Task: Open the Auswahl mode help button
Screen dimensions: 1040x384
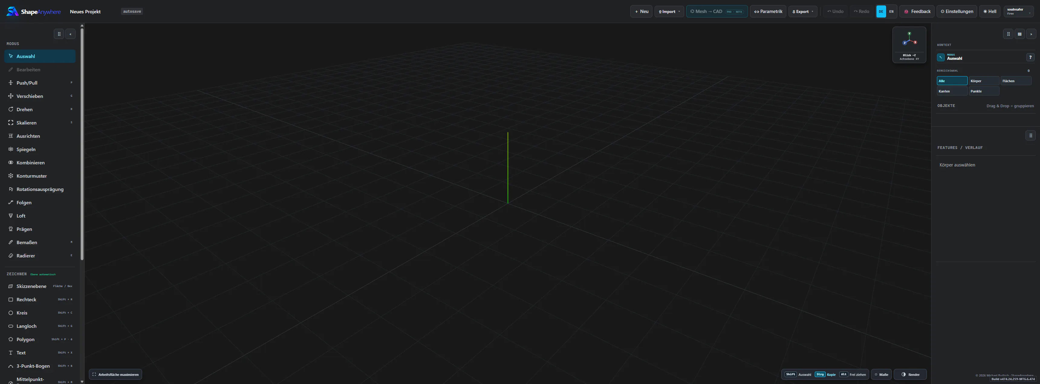Action: [1030, 57]
